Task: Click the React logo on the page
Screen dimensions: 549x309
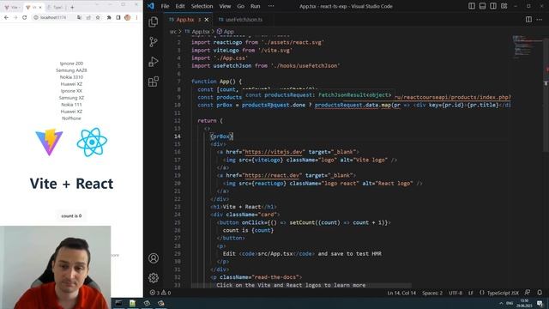Action: [x=92, y=142]
